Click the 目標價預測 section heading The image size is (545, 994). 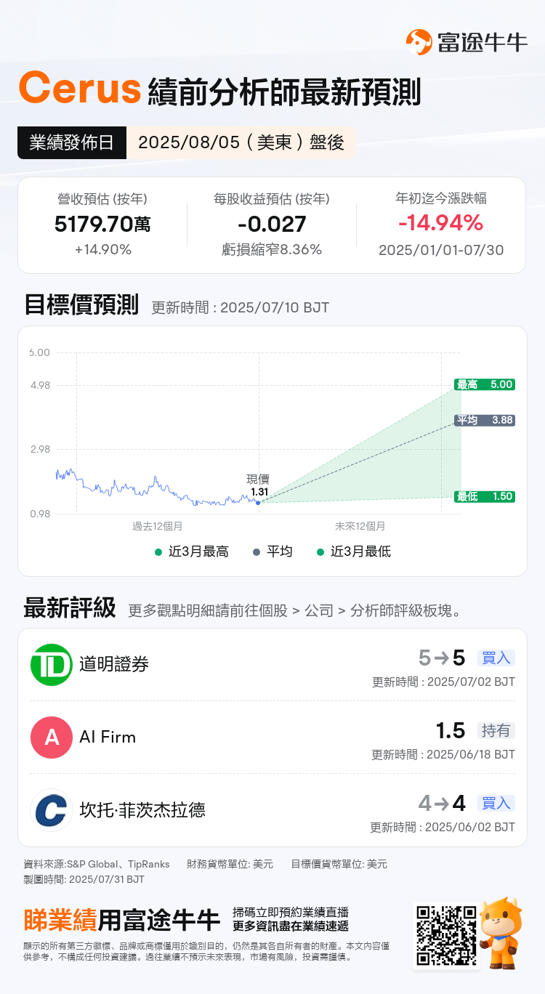[x=81, y=305]
